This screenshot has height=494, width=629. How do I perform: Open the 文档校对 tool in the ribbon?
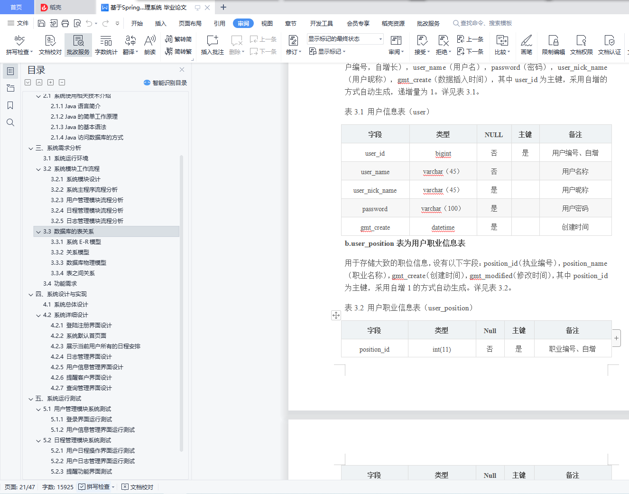(50, 45)
